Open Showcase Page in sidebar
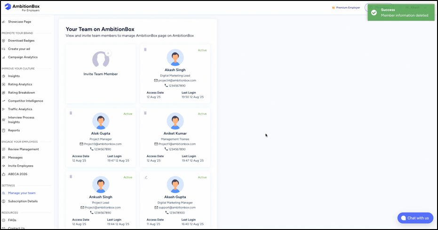Screen dimensions: 438x230 (x=19, y=22)
